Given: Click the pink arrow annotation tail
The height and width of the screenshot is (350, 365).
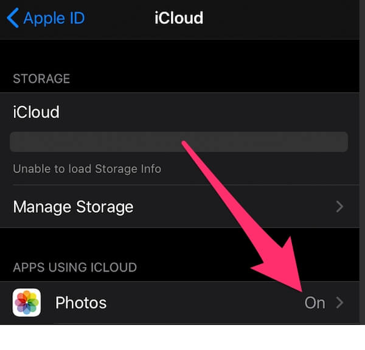Looking at the screenshot, I should (x=185, y=143).
